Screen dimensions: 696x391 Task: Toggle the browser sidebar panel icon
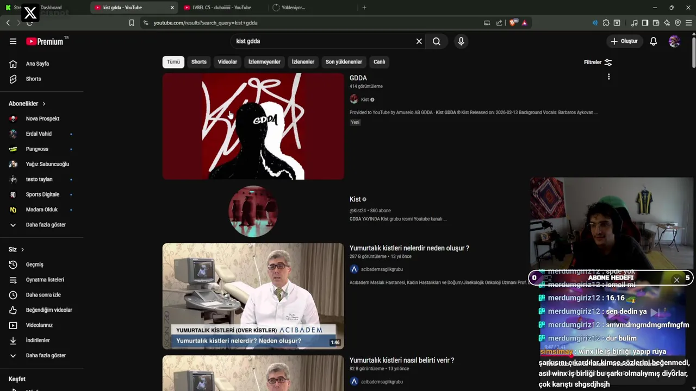click(645, 23)
